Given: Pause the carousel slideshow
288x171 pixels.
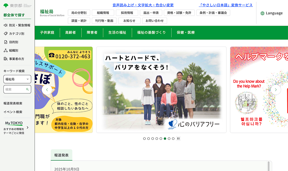Looking at the screenshot, I should (178, 139).
